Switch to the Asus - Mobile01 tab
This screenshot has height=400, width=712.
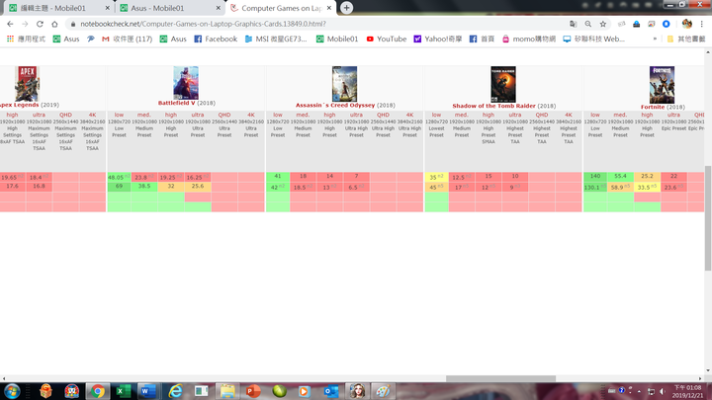pos(170,8)
